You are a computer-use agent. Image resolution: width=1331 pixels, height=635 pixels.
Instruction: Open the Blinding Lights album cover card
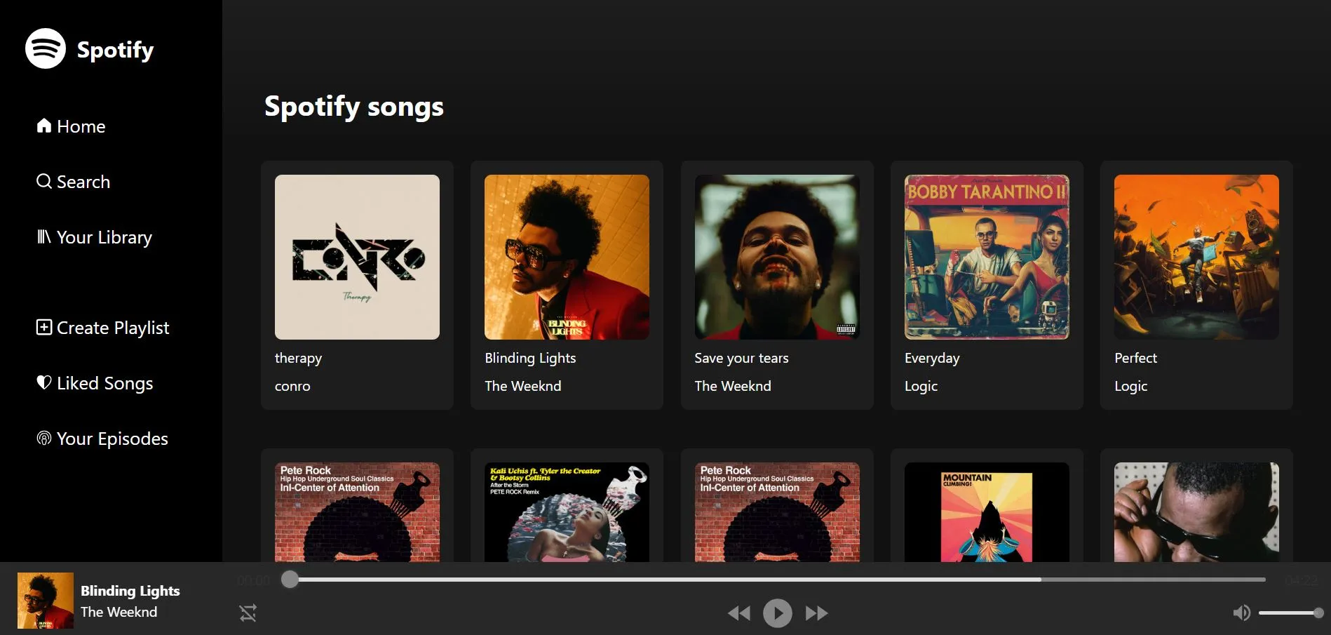tap(567, 257)
